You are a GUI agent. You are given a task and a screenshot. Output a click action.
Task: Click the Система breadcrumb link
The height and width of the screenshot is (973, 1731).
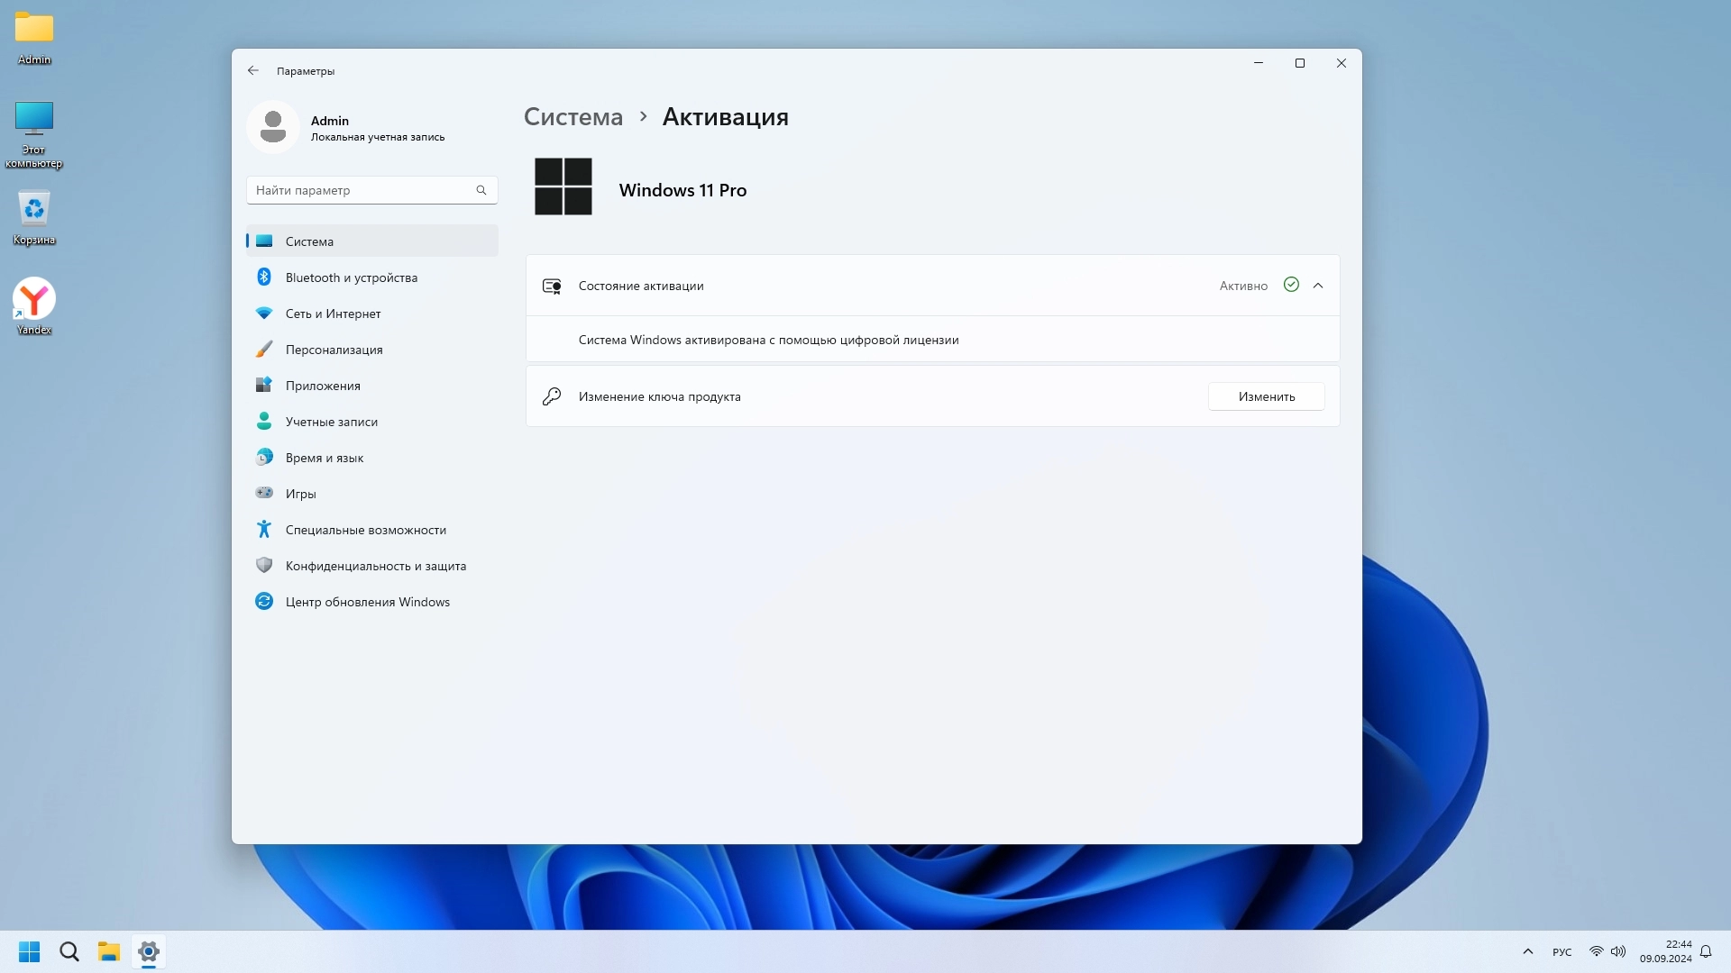coord(573,117)
